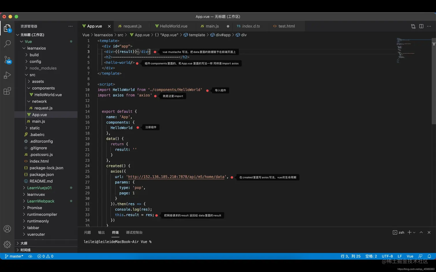Collapse the network folder
Image resolution: width=436 pixels, height=272 pixels.
pyautogui.click(x=46, y=101)
